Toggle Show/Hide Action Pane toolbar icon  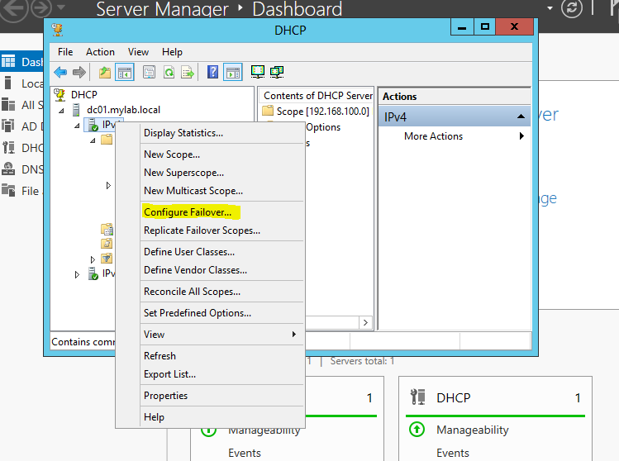coord(233,72)
